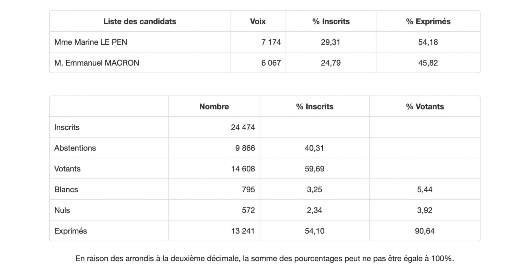Image resolution: width=522 pixels, height=274 pixels.
Task: Click the Abstentions count 9 866
Action: click(245, 148)
